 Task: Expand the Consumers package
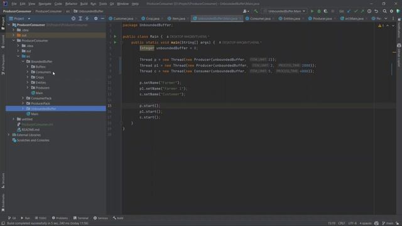28,72
